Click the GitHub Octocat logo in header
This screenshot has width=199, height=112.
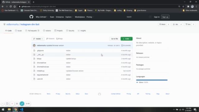31,17
